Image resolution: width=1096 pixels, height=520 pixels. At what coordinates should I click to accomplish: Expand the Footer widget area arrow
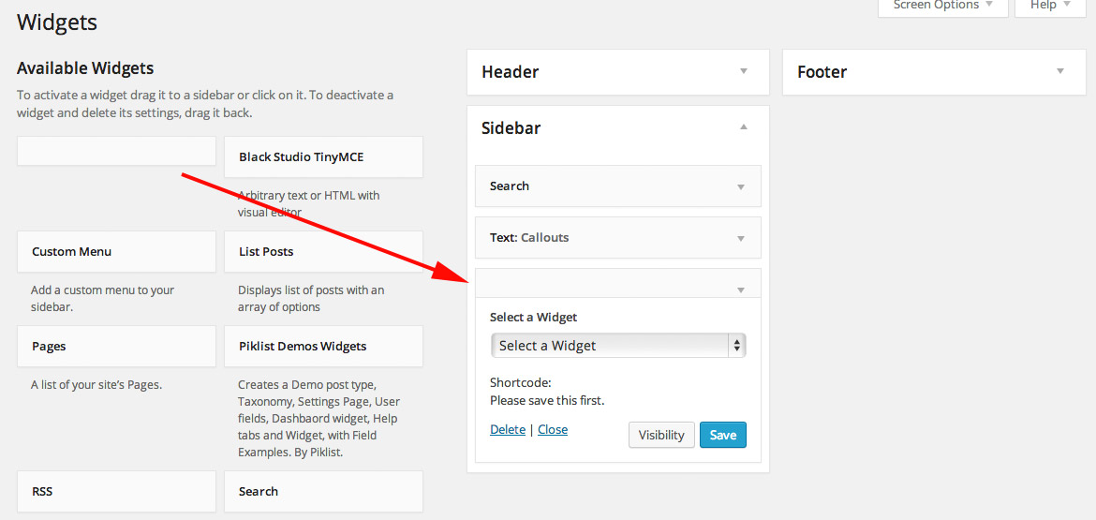tap(1059, 71)
